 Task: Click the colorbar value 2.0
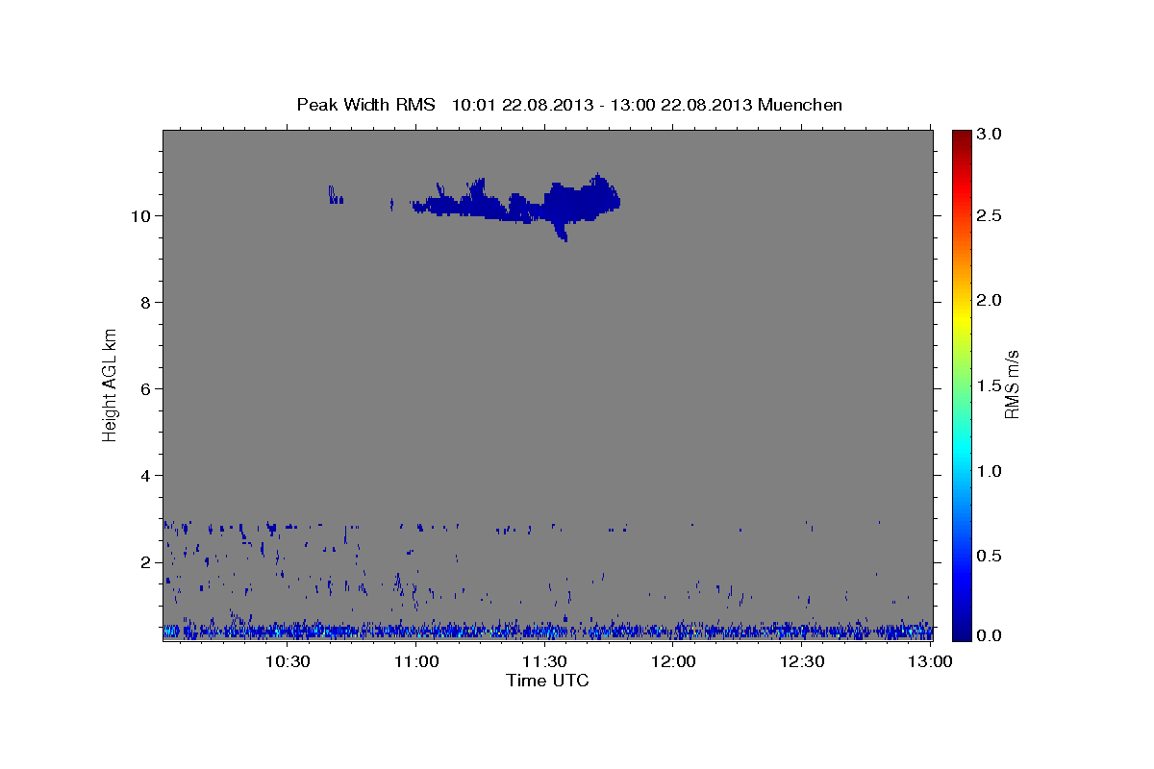[991, 300]
